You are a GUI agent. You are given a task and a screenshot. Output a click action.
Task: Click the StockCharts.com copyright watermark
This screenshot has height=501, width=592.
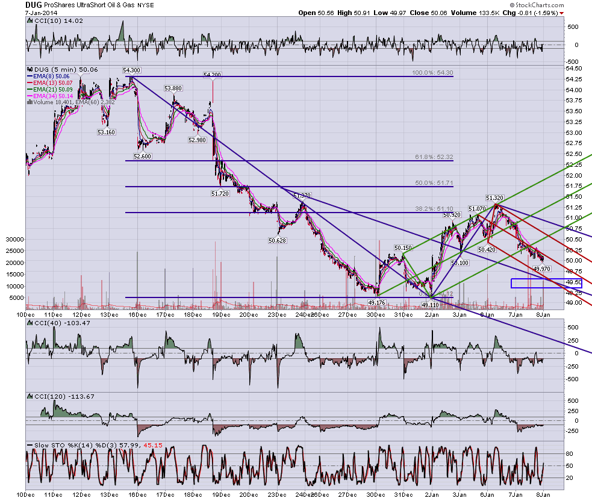pos(537,5)
